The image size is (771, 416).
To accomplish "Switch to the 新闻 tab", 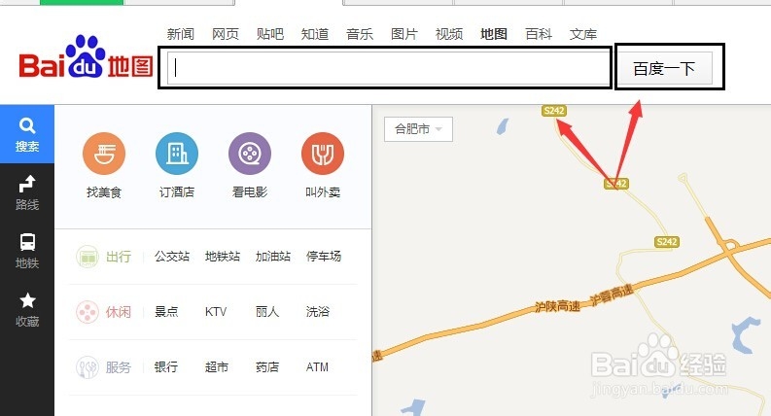I will (181, 34).
